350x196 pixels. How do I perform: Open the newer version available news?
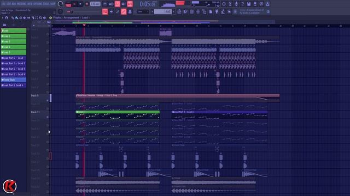[x=252, y=11]
